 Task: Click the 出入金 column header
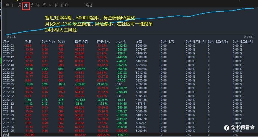(x=121, y=42)
